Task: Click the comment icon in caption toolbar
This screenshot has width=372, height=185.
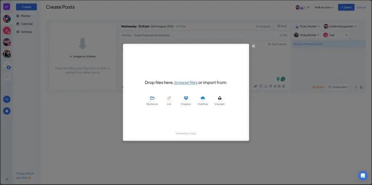Action: pos(261,86)
